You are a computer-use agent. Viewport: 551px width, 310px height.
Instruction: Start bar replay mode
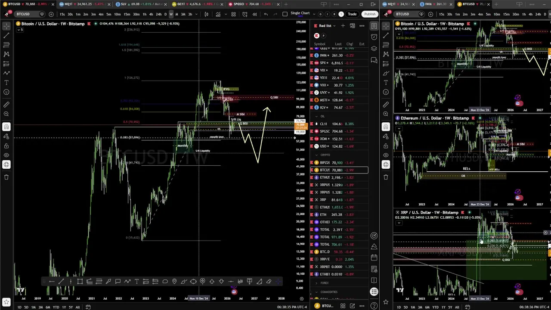point(254,14)
